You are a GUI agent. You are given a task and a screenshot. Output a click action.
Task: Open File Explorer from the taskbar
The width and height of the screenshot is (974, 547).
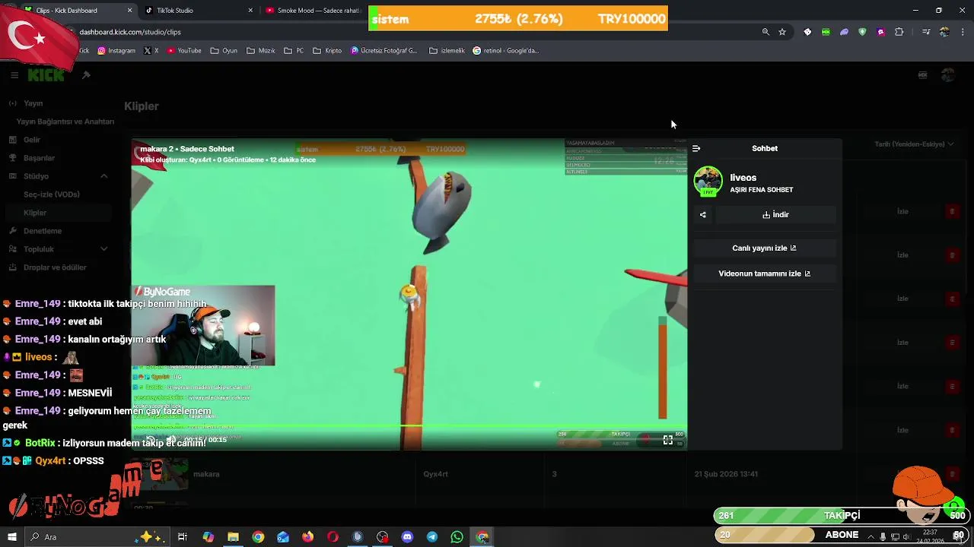[x=233, y=537]
